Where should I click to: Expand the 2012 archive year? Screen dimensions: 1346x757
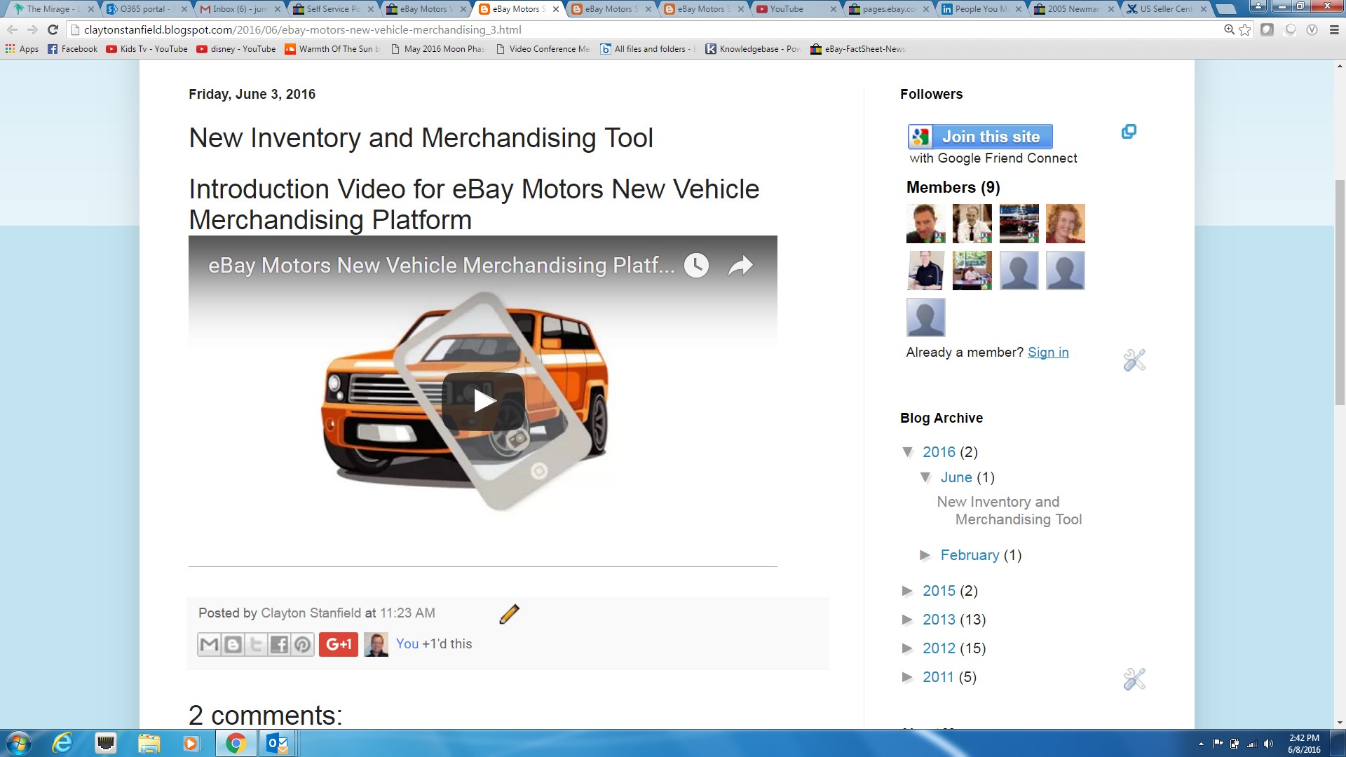[908, 648]
